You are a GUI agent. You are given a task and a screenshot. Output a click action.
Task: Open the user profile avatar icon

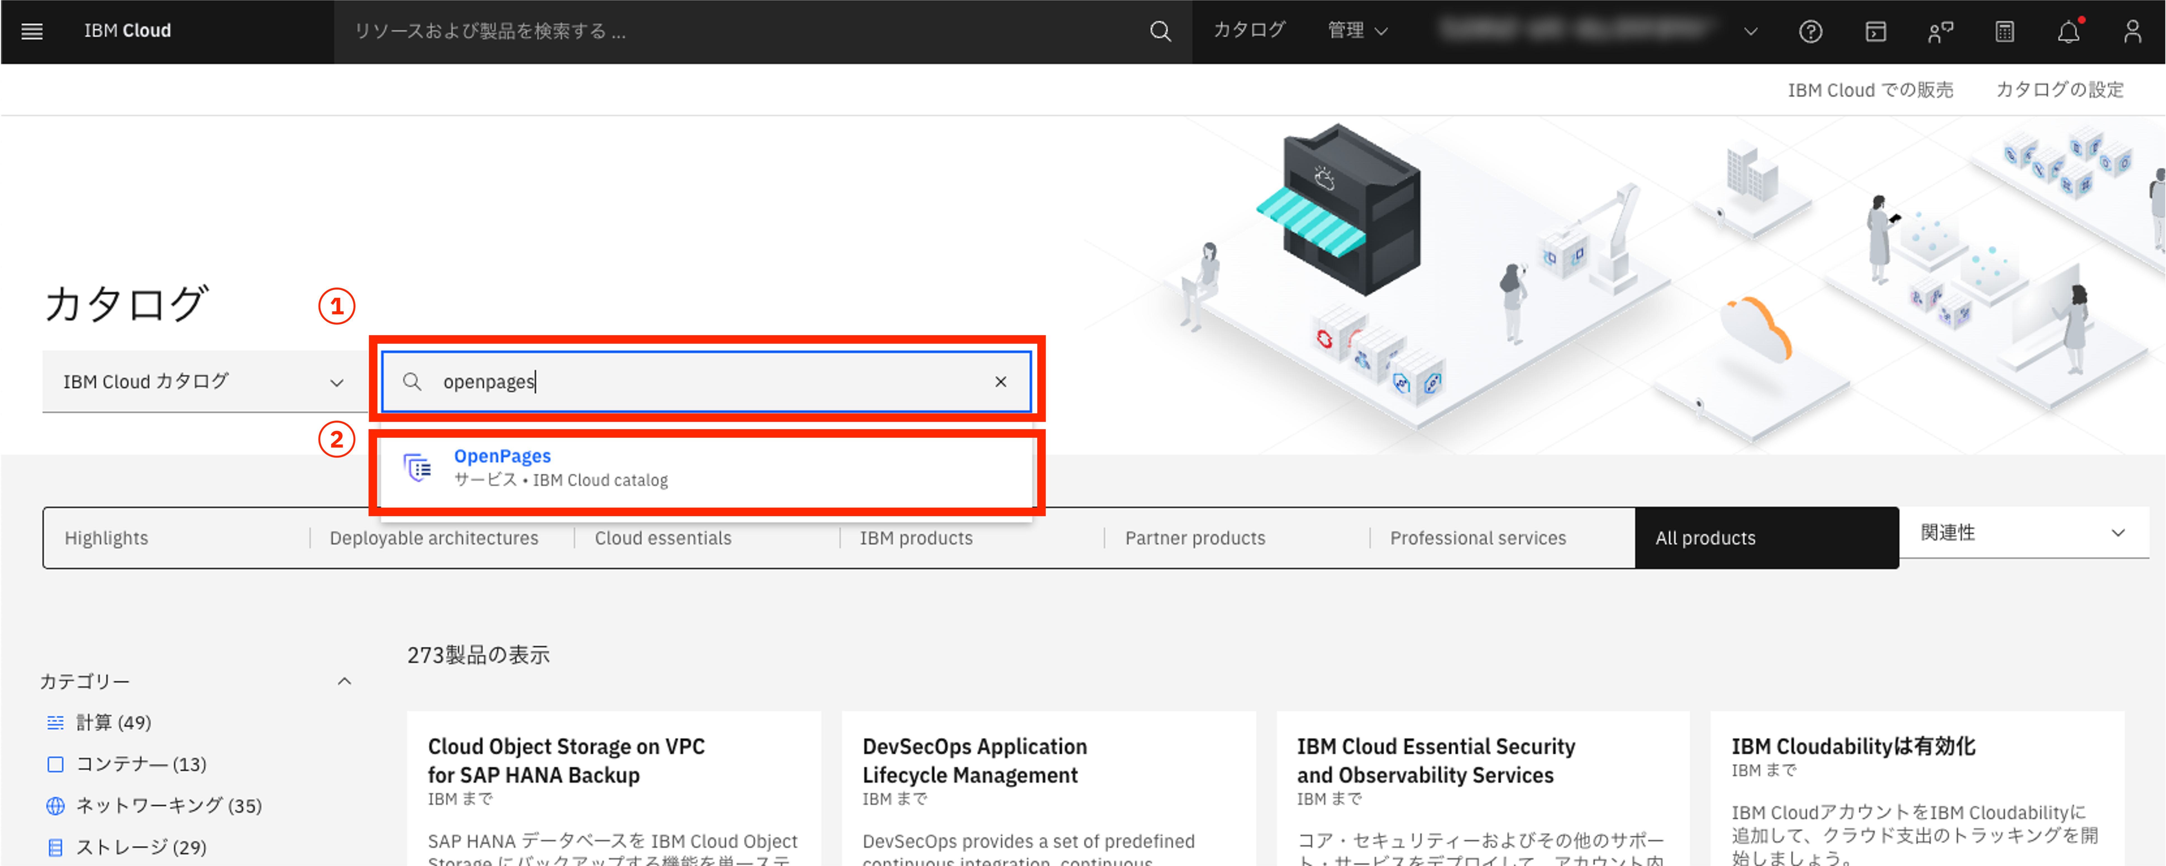pos(2132,32)
